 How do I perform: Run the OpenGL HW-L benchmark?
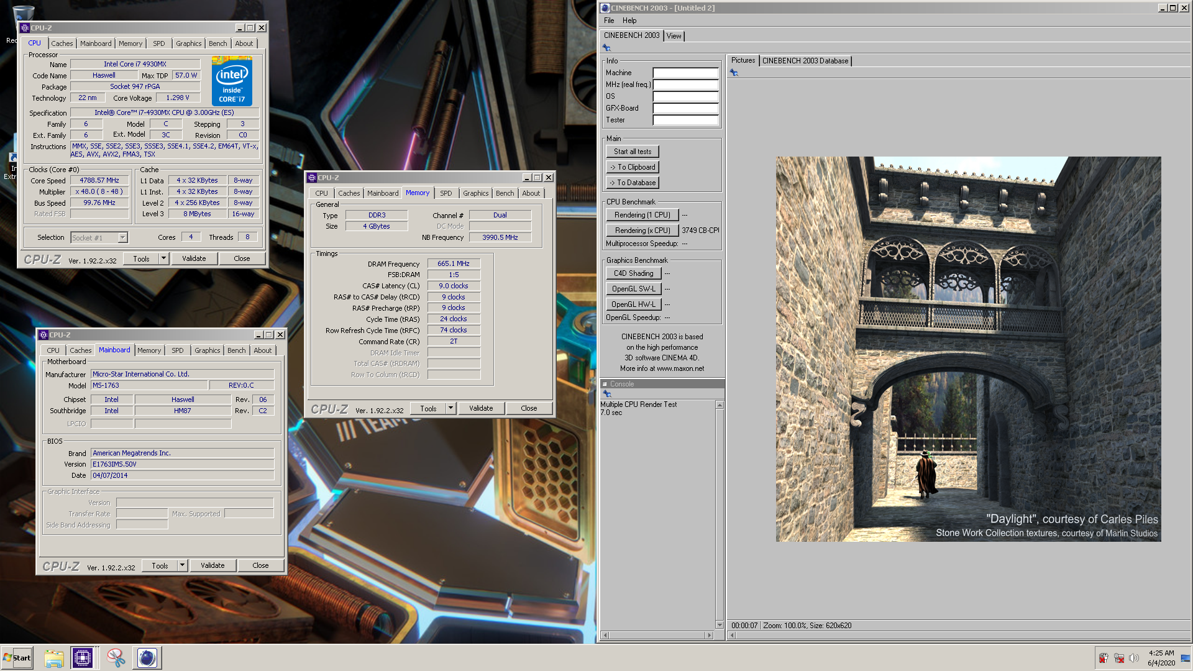(634, 304)
